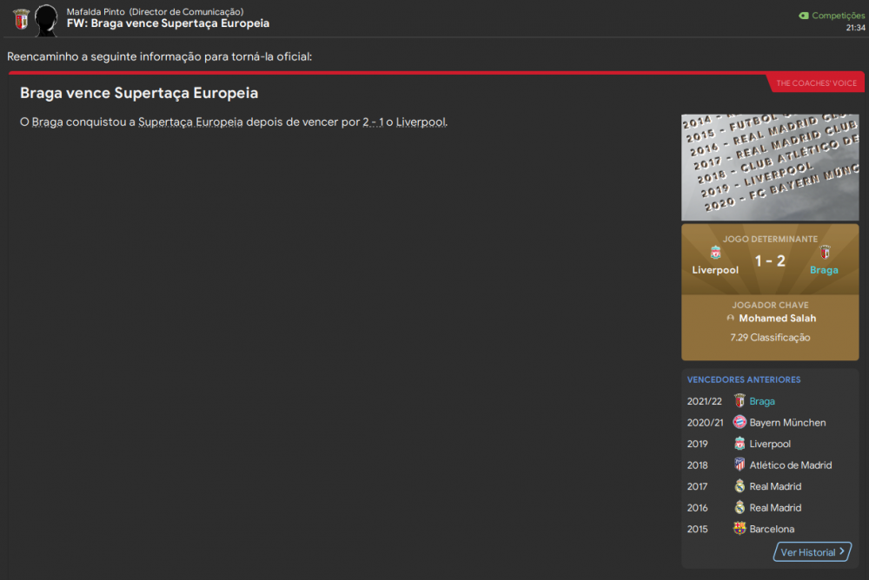Open Mohamed Salah key player profile

pyautogui.click(x=777, y=318)
